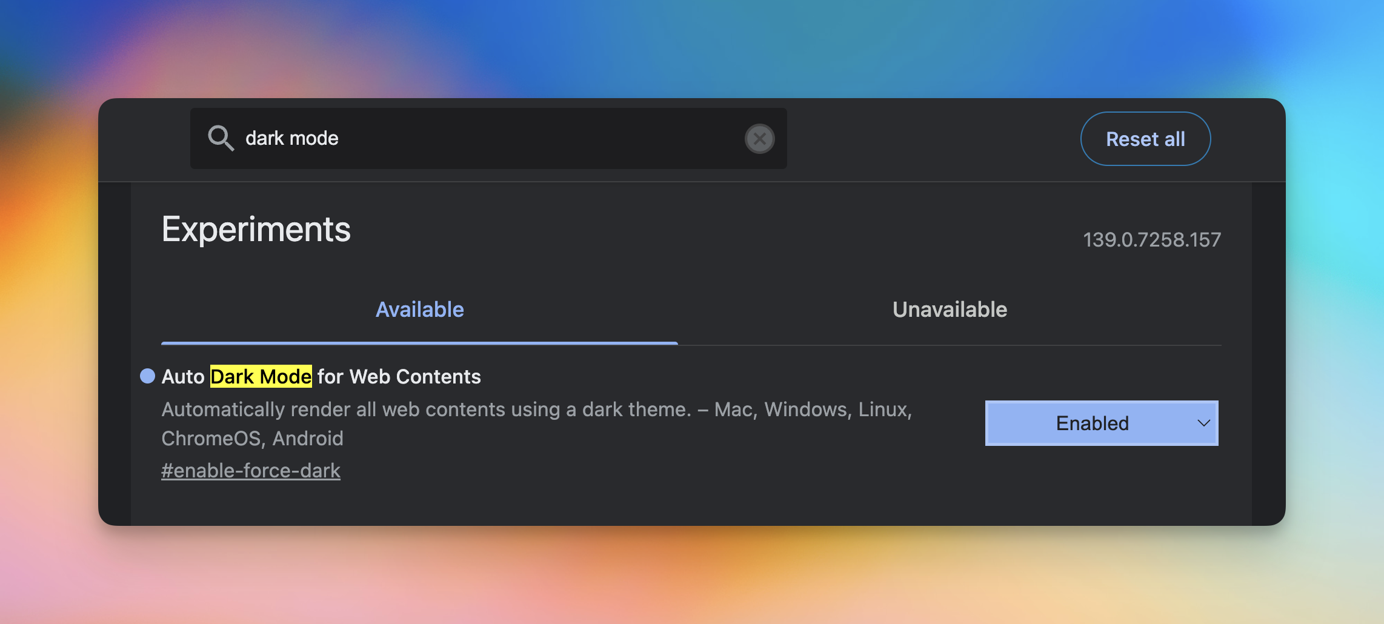Screen dimensions: 1384x624
Task: Open the #enable-force-dark link
Action: click(x=251, y=471)
